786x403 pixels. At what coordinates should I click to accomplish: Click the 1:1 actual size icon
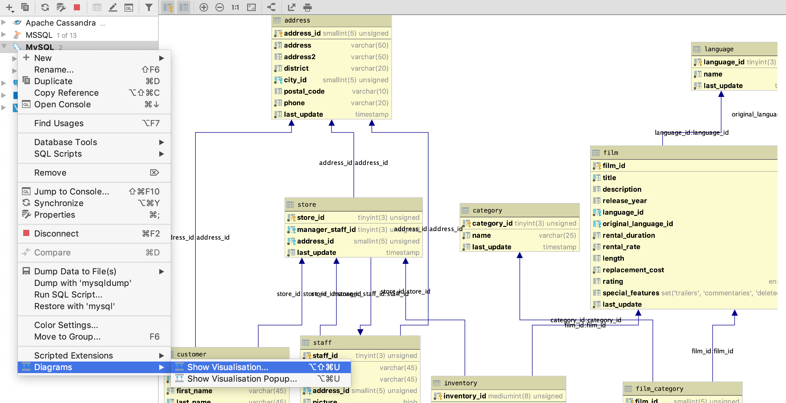pyautogui.click(x=234, y=7)
